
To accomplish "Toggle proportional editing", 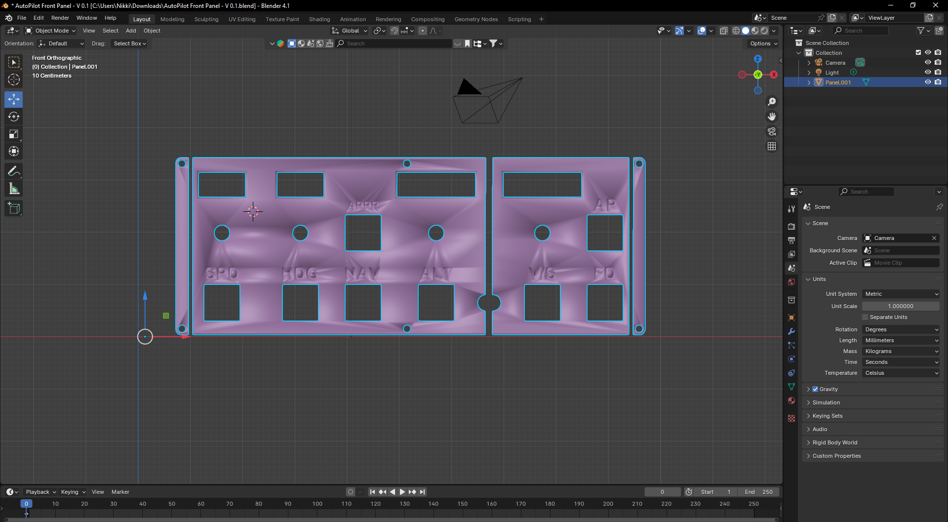I will [423, 31].
